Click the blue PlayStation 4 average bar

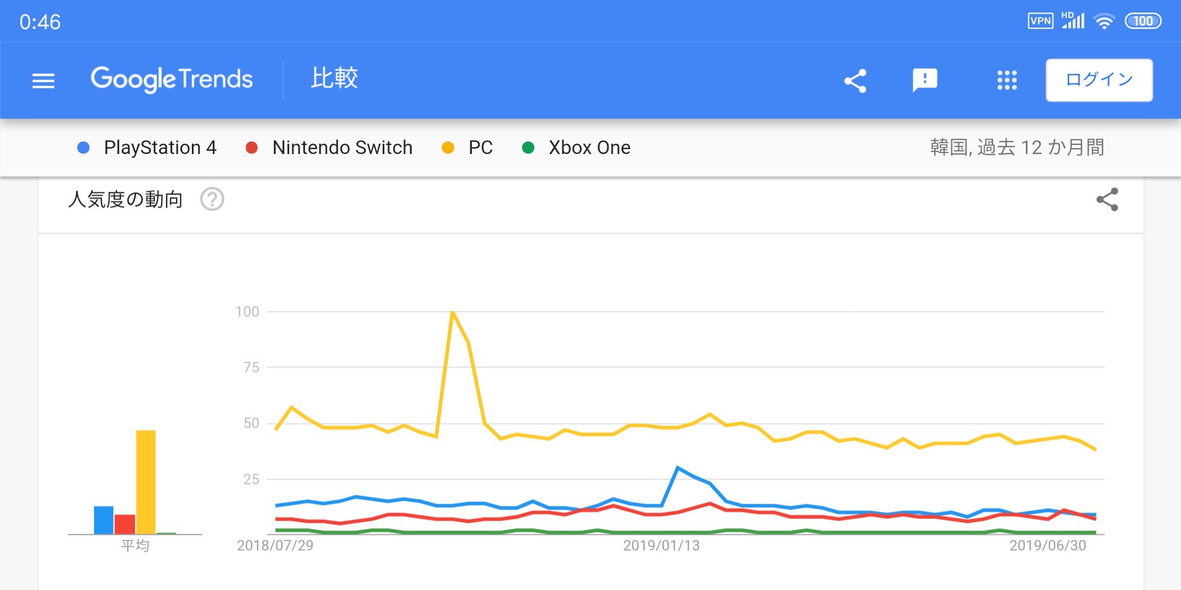(103, 520)
